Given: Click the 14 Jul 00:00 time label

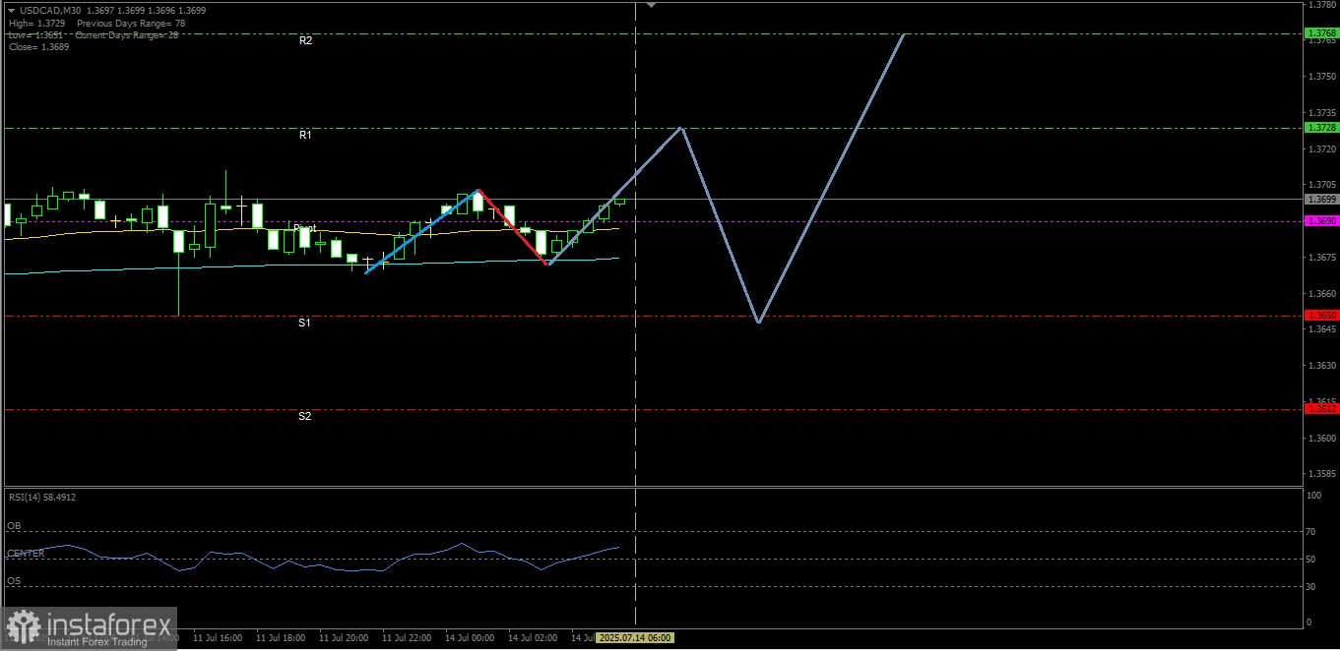Looking at the screenshot, I should pos(470,638).
